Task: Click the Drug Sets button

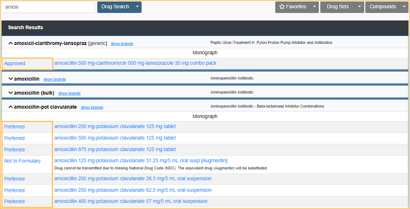Action: pyautogui.click(x=338, y=7)
